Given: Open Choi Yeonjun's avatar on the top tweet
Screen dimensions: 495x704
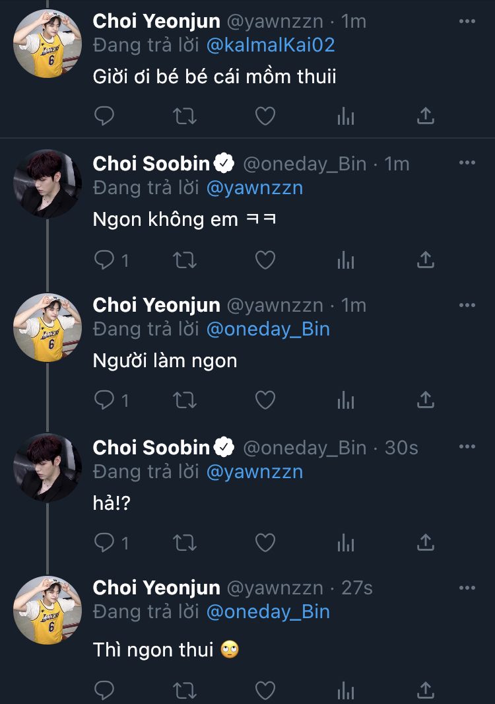Looking at the screenshot, I should pyautogui.click(x=48, y=44).
